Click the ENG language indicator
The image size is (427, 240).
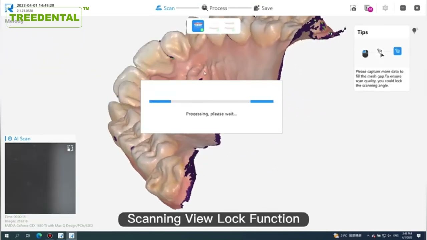pyautogui.click(x=396, y=236)
